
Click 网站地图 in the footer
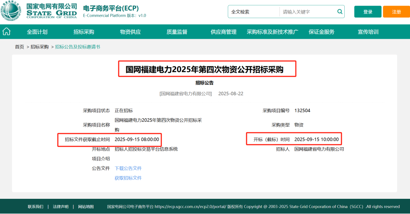(x=86, y=206)
